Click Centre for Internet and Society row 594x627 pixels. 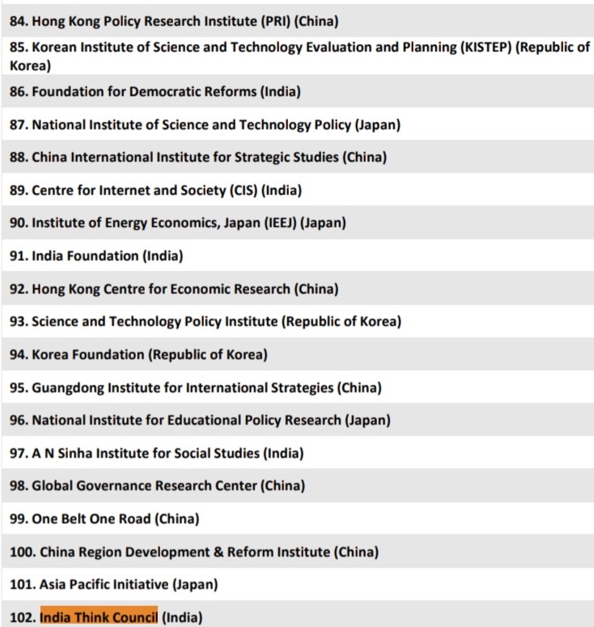(x=155, y=190)
